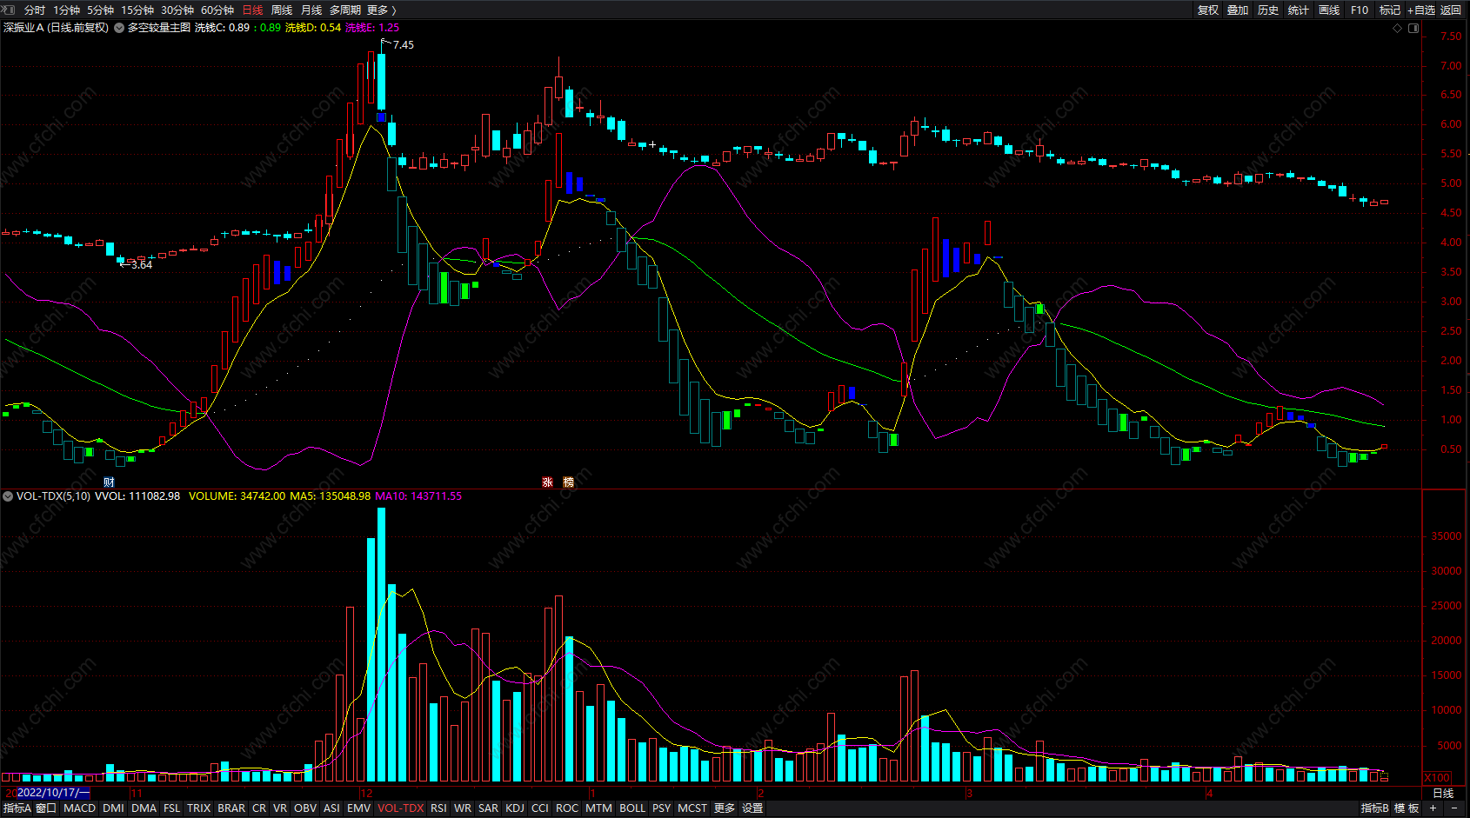Select the OBV indicator
Screen dimensions: 1470x818
click(305, 808)
